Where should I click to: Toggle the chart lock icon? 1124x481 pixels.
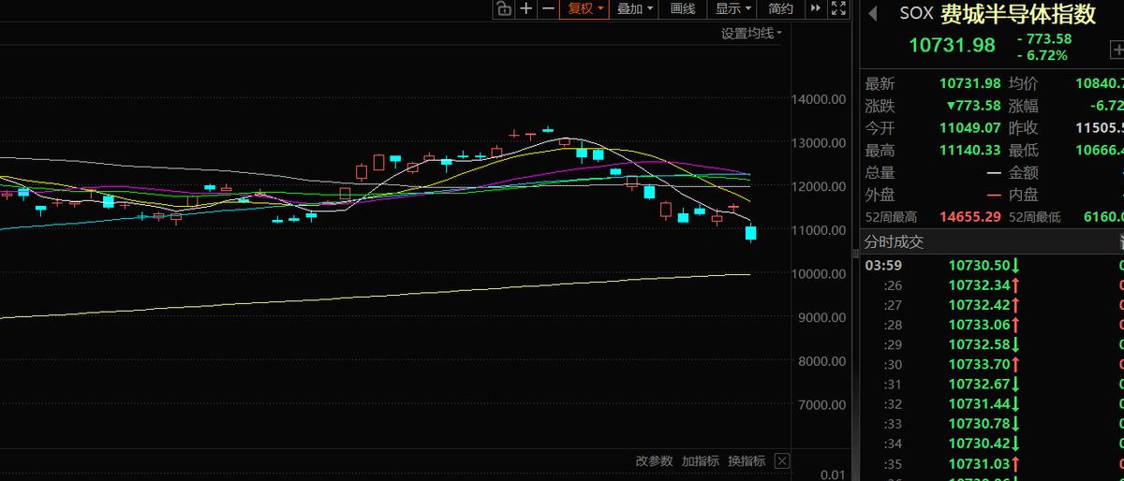click(x=503, y=8)
